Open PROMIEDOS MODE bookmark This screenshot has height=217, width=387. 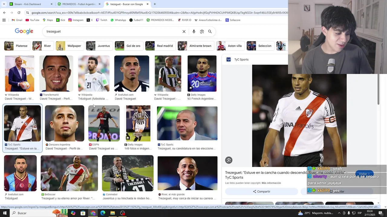pos(160,20)
